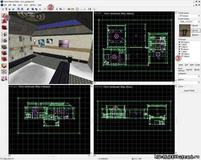Toggle the '140 objects' VisGroup checkbox

[180, 54]
